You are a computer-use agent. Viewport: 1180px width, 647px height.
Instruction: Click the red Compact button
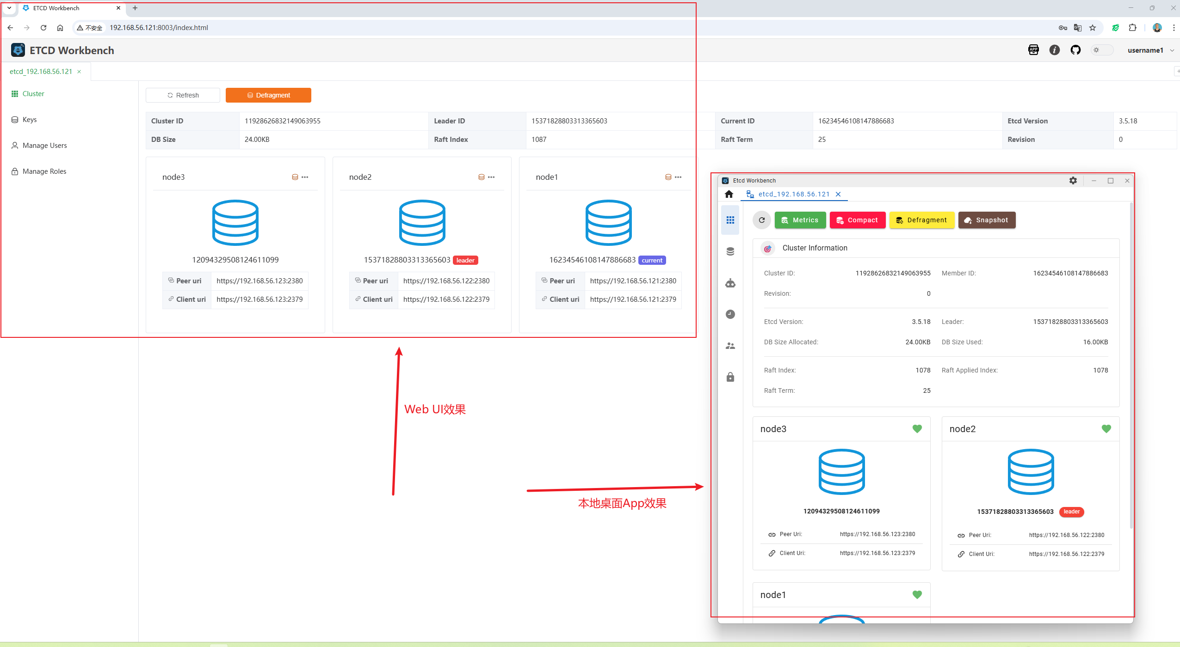[x=858, y=220]
